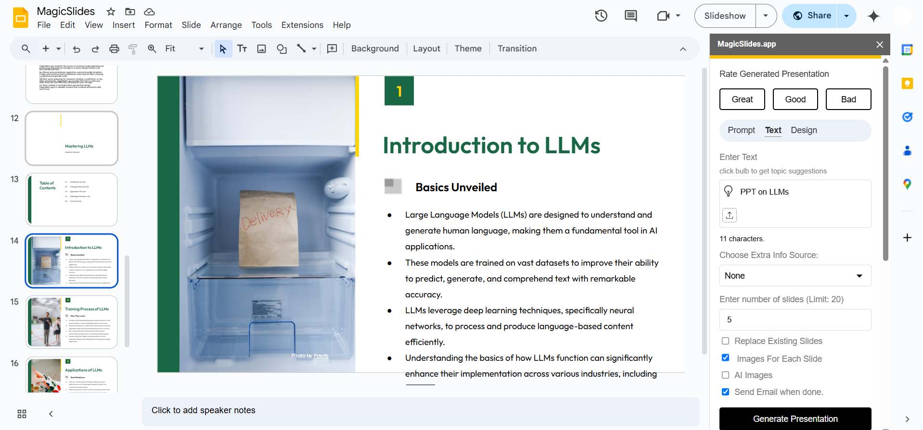Open the Extra Info Source dropdown
Image resolution: width=923 pixels, height=430 pixels.
(x=795, y=276)
